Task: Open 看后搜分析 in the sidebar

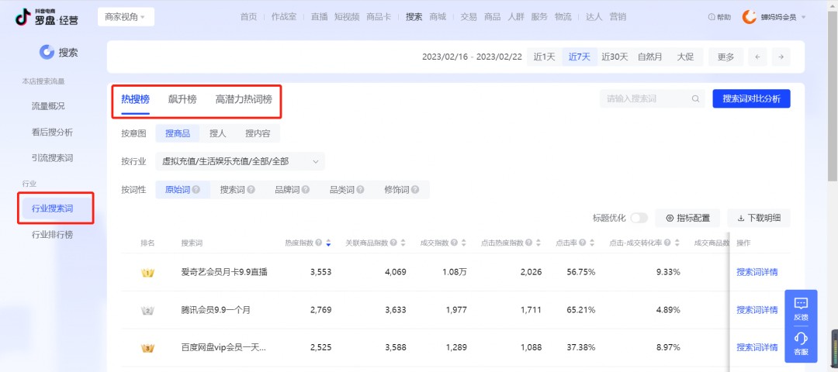Action: click(x=53, y=132)
